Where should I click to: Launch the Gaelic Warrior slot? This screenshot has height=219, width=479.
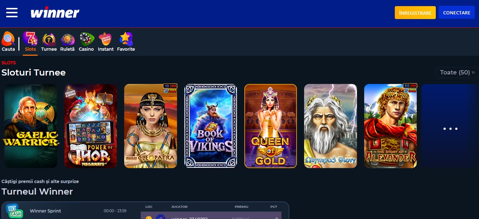coord(31,126)
